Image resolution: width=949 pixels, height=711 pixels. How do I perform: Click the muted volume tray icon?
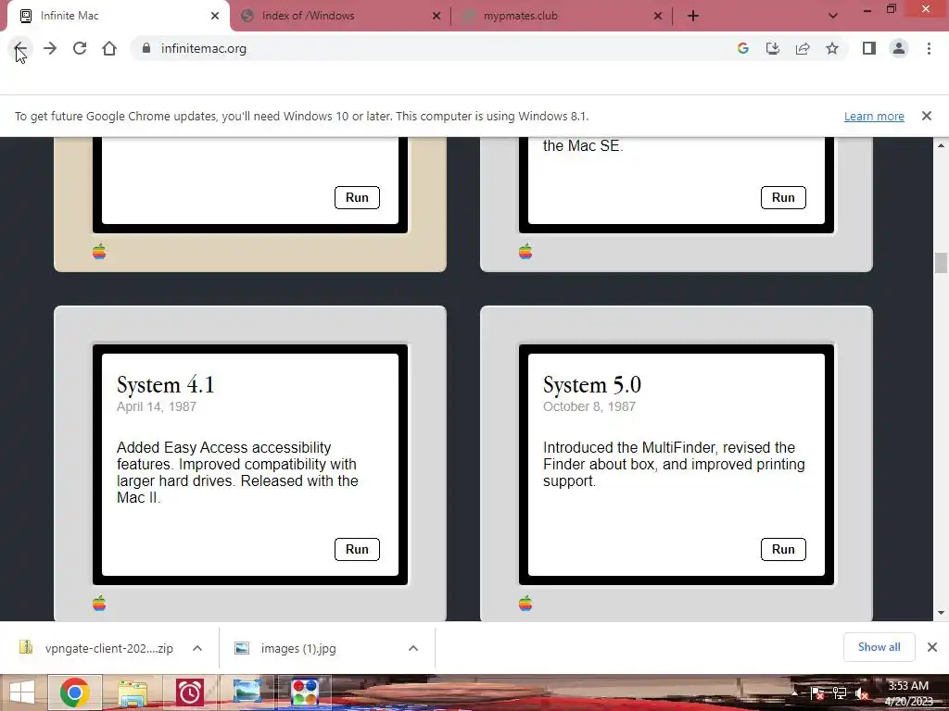(x=862, y=693)
